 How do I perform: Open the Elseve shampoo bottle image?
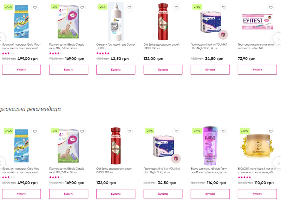(209, 146)
